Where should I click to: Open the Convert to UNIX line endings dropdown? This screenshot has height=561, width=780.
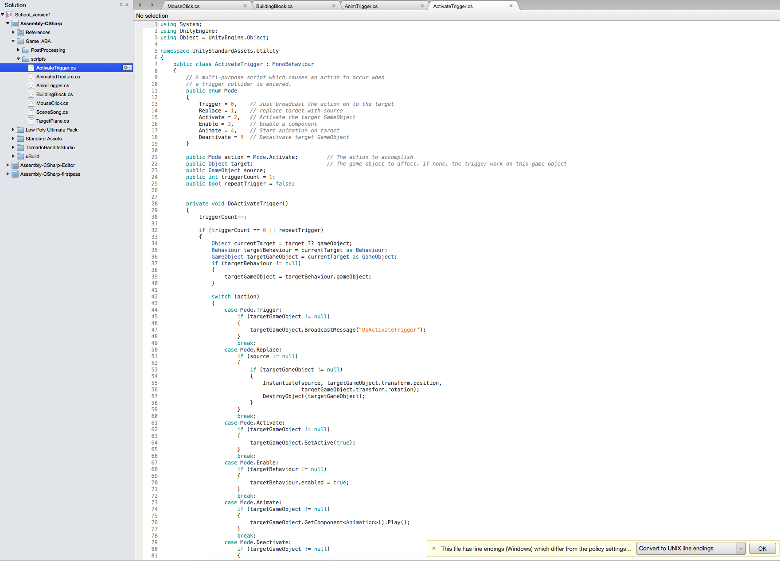(x=741, y=548)
